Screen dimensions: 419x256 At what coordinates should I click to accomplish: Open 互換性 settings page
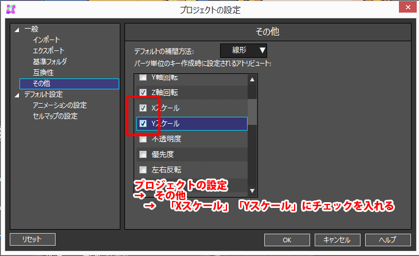[x=44, y=72]
